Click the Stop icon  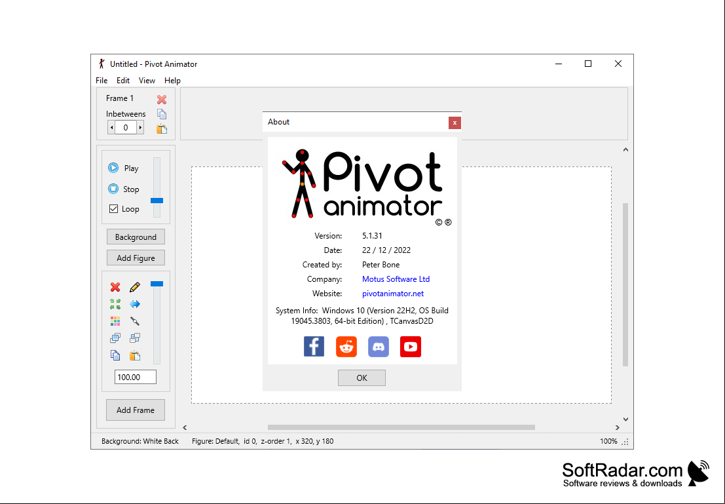coord(113,189)
